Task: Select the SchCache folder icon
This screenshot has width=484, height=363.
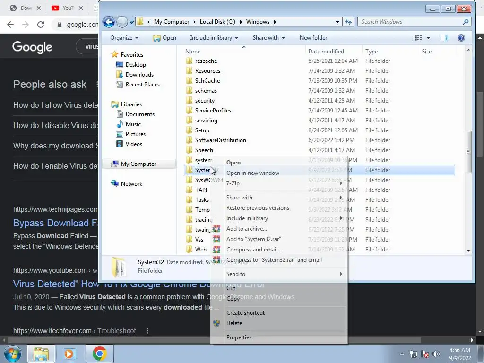Action: click(x=189, y=80)
